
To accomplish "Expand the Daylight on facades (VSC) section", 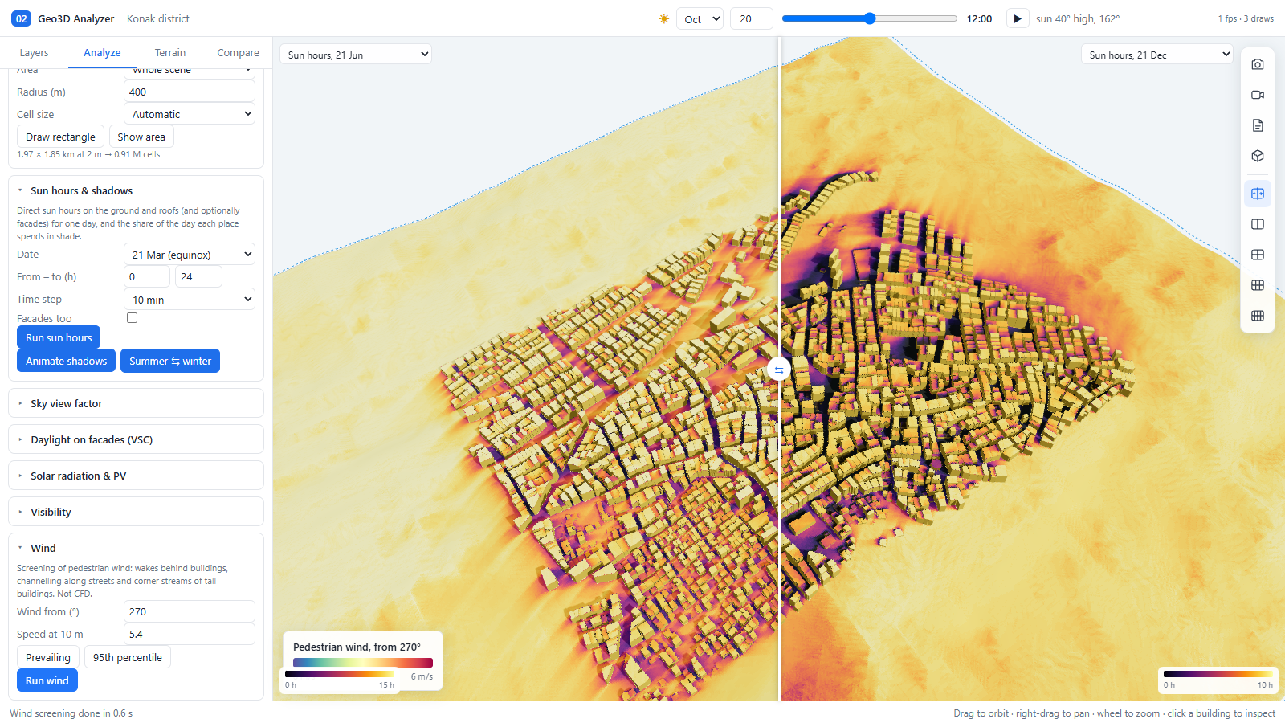I will pyautogui.click(x=136, y=439).
